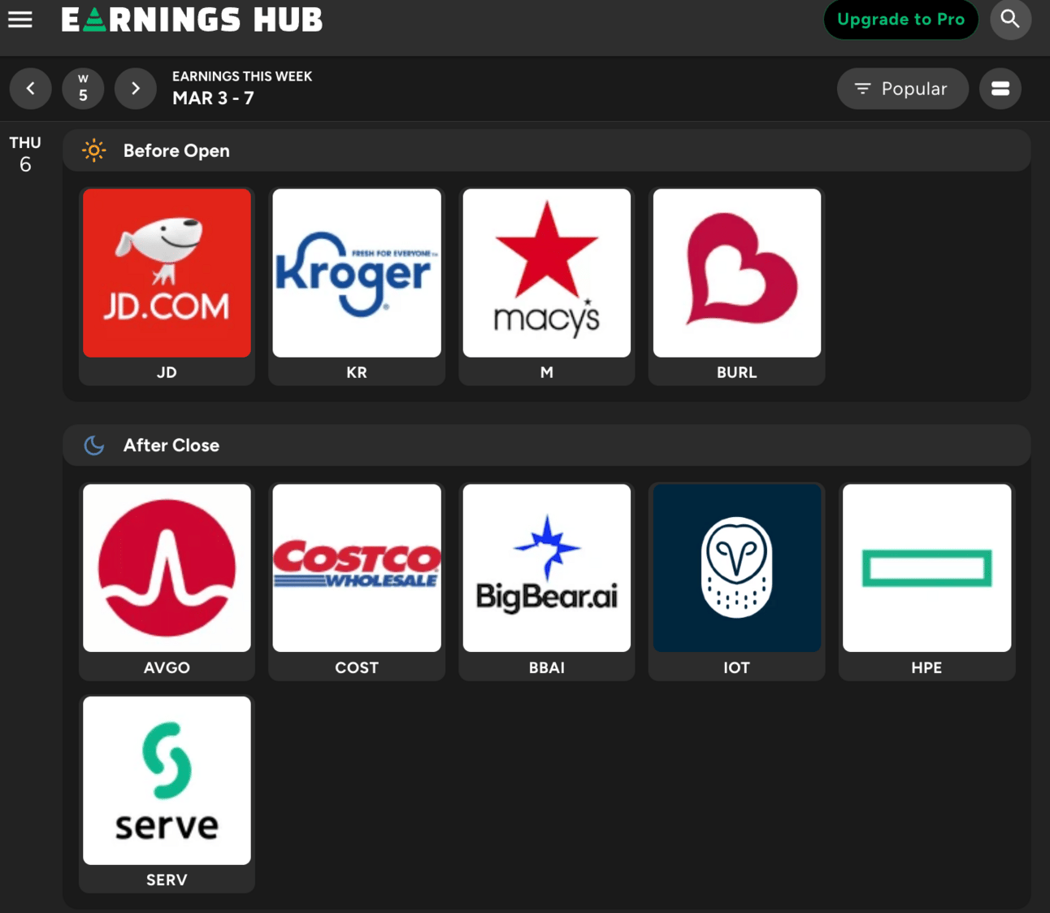Open the search magnifier icon
This screenshot has height=913, width=1050.
[1010, 19]
